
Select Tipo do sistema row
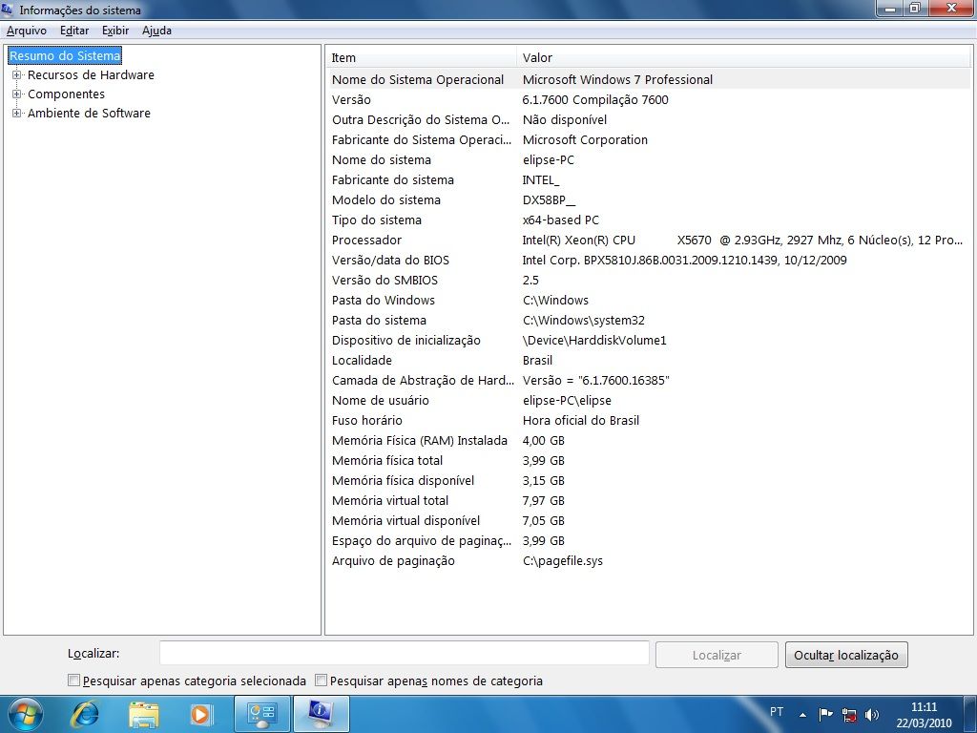(x=648, y=220)
